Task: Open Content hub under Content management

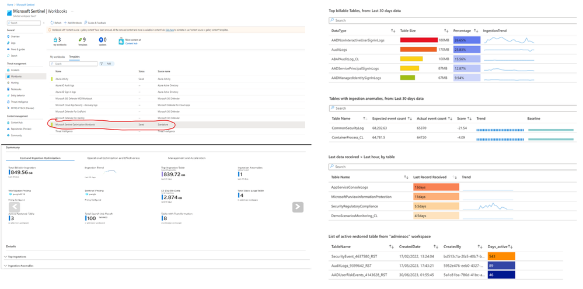Action: pos(16,123)
